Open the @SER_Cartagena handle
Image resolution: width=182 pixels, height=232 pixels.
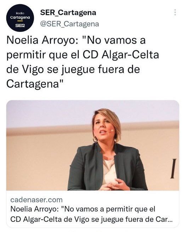(x=69, y=24)
